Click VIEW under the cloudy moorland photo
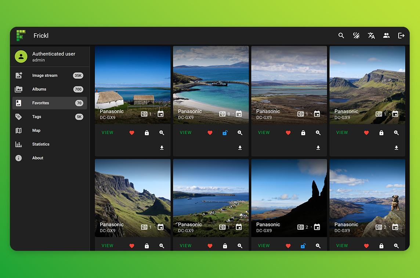The width and height of the screenshot is (420, 278). [x=264, y=133]
